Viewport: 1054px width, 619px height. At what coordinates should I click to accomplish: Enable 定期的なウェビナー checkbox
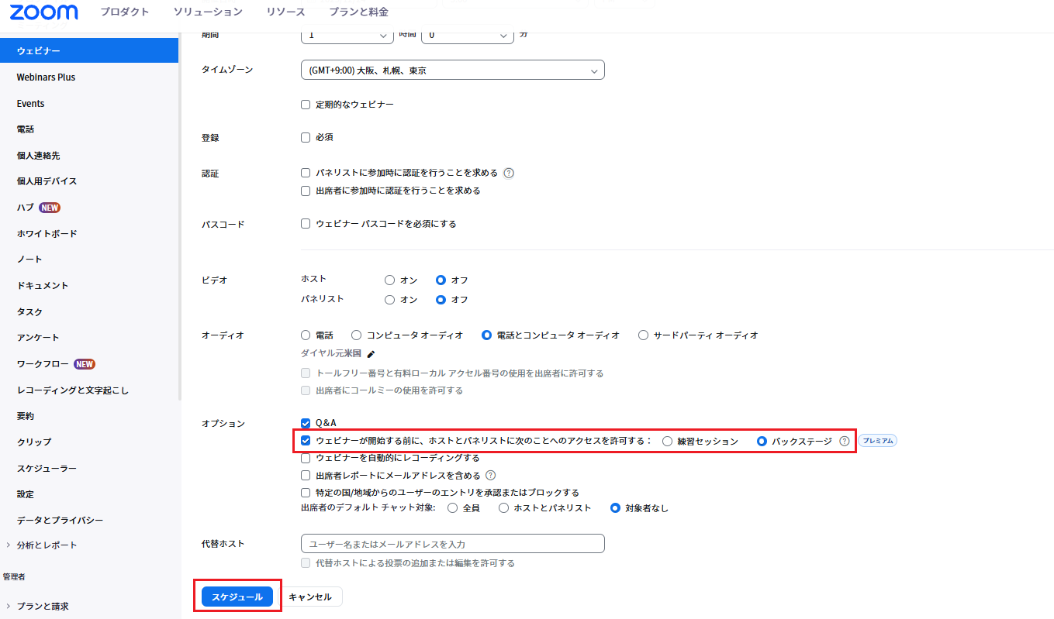(306, 105)
